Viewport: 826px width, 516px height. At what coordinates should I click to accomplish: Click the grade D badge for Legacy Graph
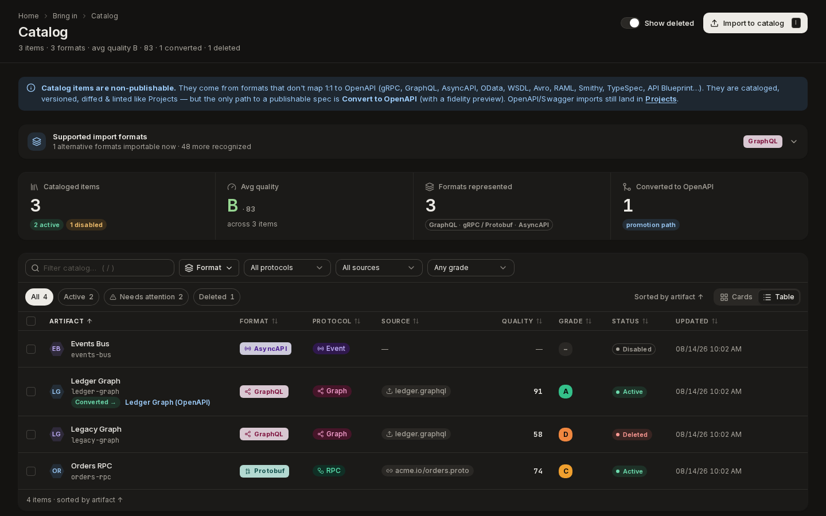click(566, 435)
